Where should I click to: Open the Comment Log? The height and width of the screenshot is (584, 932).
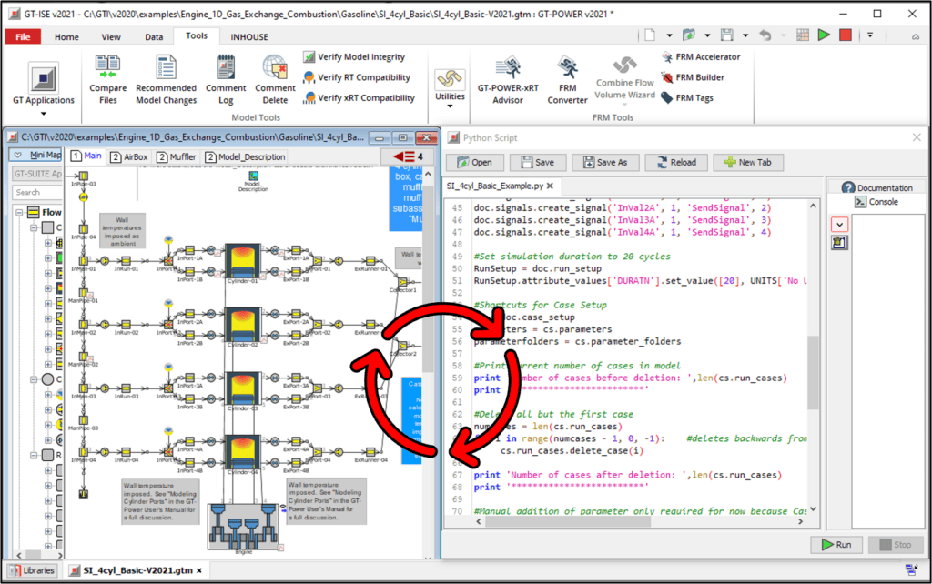226,80
